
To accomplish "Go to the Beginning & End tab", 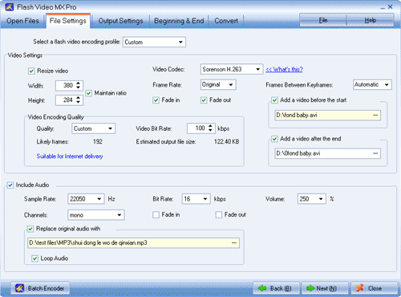I will (179, 21).
